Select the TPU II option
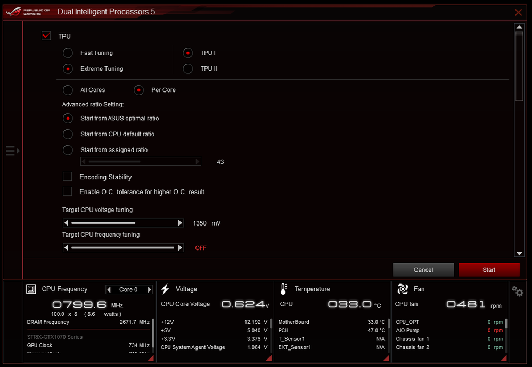This screenshot has height=367, width=532. click(188, 69)
